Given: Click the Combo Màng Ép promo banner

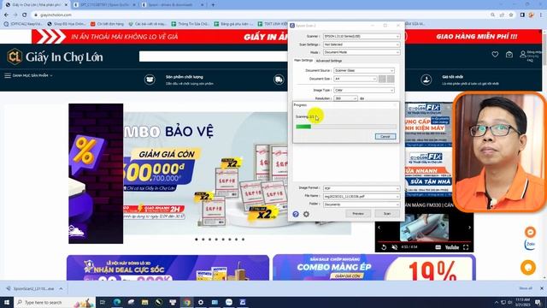Looking at the screenshot, I should click(x=374, y=268).
